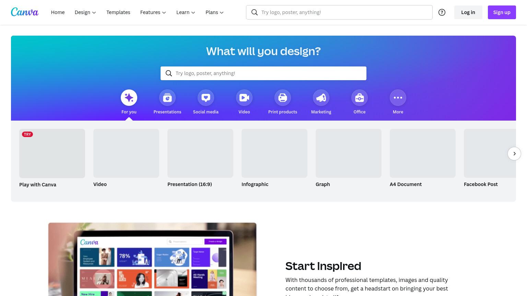Open the Facebook Post thumbnail
This screenshot has width=527, height=296.
(490, 153)
